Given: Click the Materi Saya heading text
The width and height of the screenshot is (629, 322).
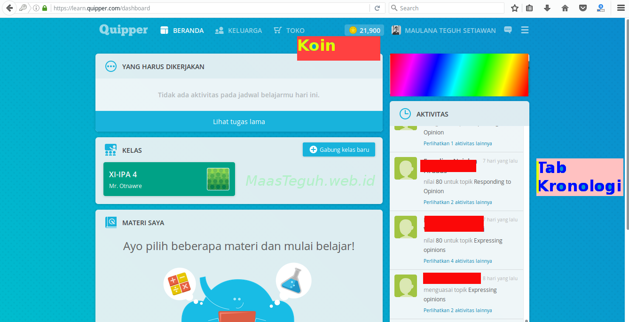Looking at the screenshot, I should (143, 223).
